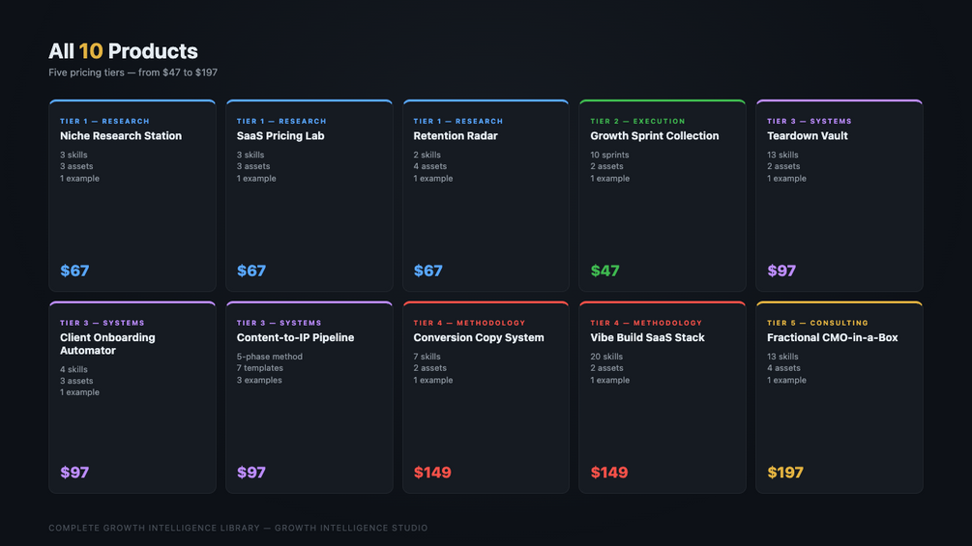This screenshot has height=546, width=972.
Task: Click the $97 price on Teardown Vault
Action: click(x=781, y=271)
